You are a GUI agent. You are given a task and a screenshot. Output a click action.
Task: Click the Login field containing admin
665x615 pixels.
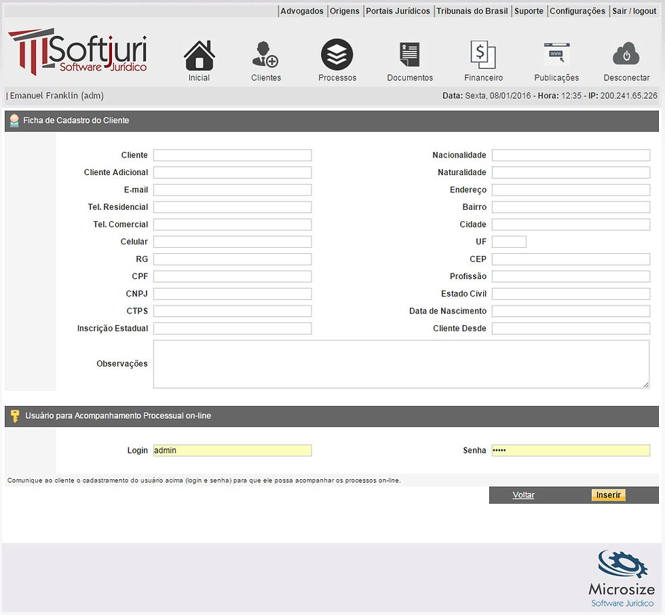pyautogui.click(x=232, y=451)
